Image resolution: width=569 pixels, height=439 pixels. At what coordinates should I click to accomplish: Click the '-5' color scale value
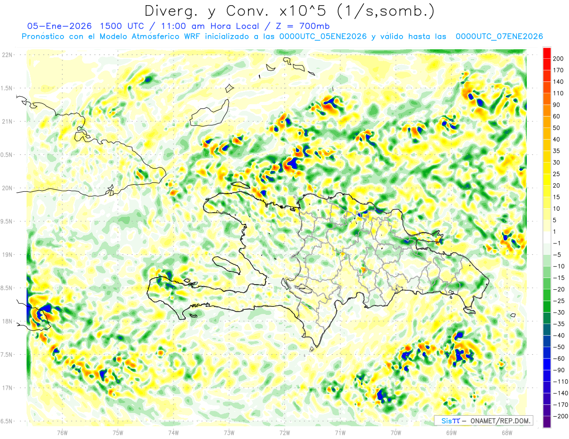[557, 255]
